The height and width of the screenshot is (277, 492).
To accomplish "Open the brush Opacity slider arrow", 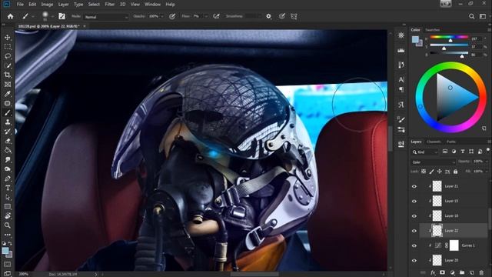I will (162, 16).
